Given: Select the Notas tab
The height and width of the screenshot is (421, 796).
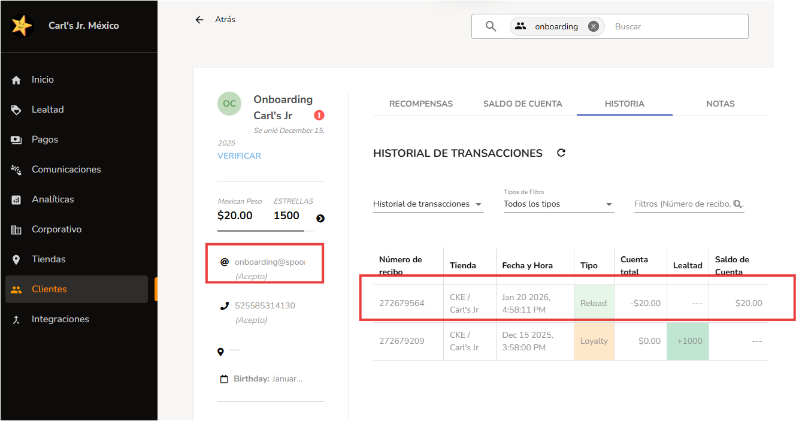Looking at the screenshot, I should (720, 104).
